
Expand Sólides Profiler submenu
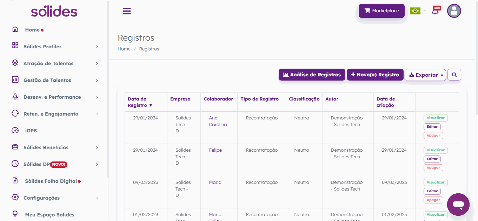(x=97, y=47)
